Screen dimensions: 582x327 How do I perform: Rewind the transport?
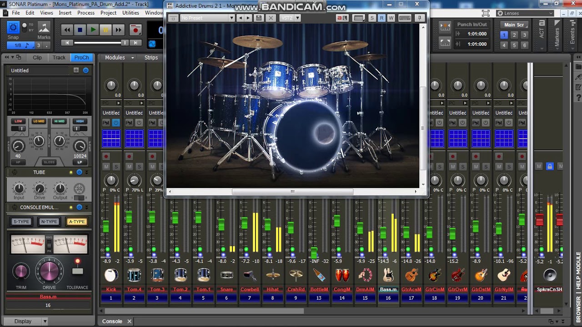[67, 30]
